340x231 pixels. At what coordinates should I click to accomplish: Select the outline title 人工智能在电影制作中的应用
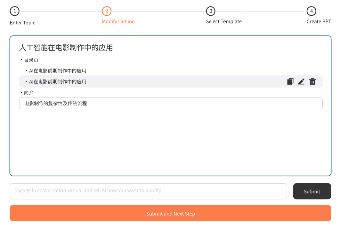pyautogui.click(x=66, y=48)
